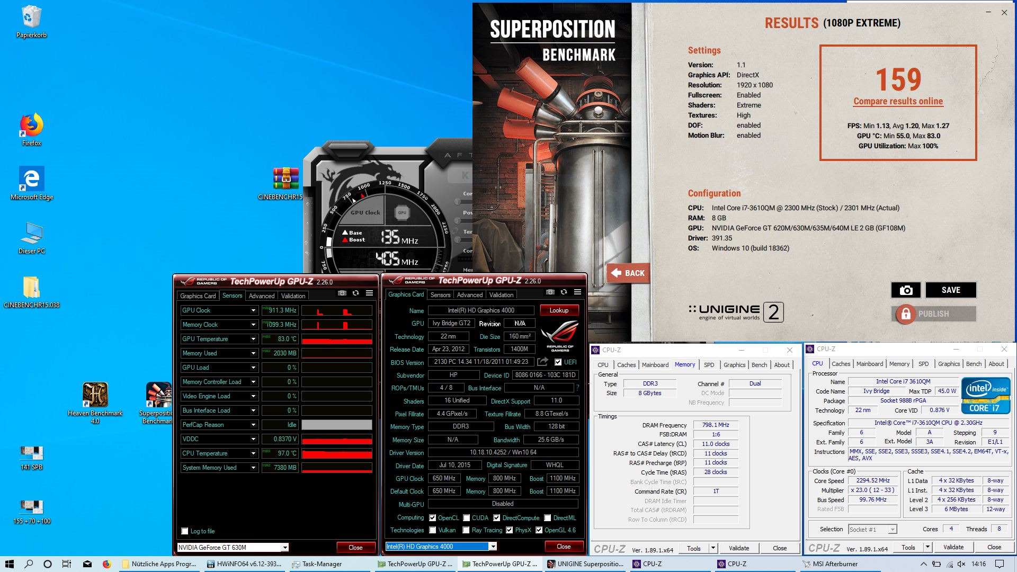Select the 141 SPB desktop file
1017x572 pixels.
31,458
